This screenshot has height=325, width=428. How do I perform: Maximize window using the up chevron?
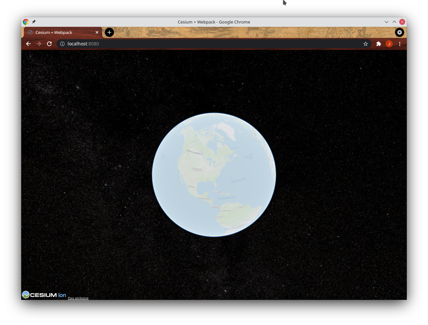click(394, 22)
